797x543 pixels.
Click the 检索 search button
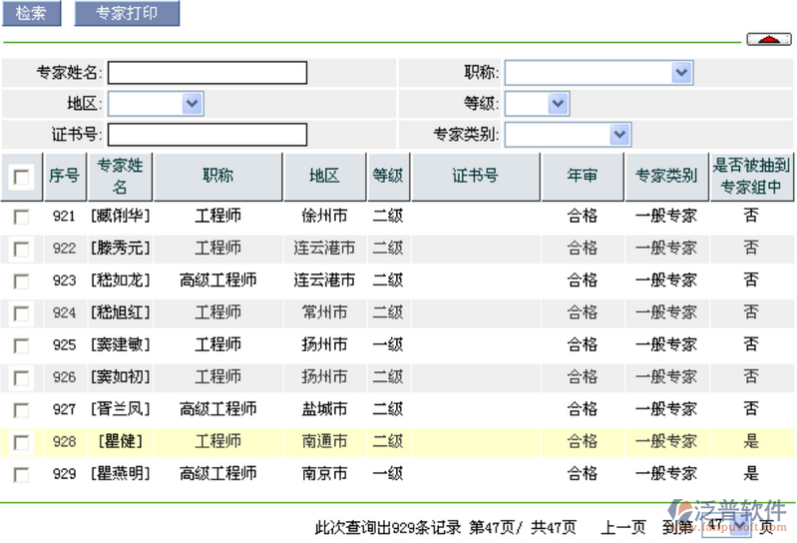pos(31,14)
